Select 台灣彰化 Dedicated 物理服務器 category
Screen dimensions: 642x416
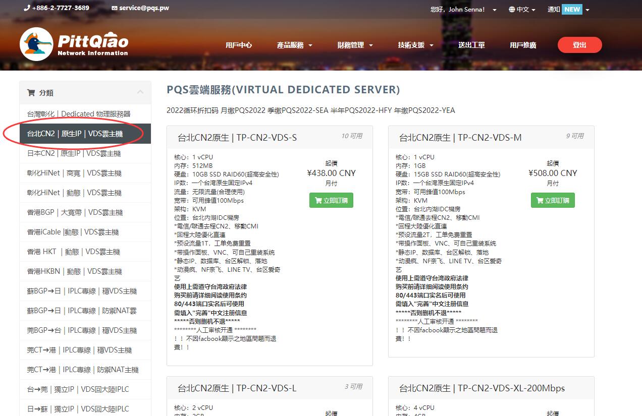pos(85,114)
